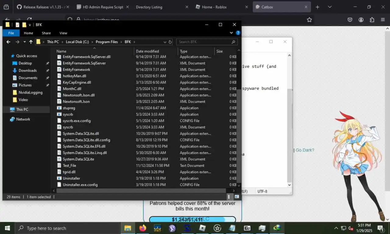This screenshot has width=390, height=234.
Task: Open Video folder in sidebar
Action: 23,100
